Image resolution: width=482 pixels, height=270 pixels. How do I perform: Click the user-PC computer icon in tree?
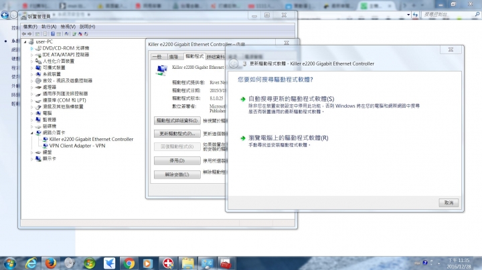click(31, 41)
